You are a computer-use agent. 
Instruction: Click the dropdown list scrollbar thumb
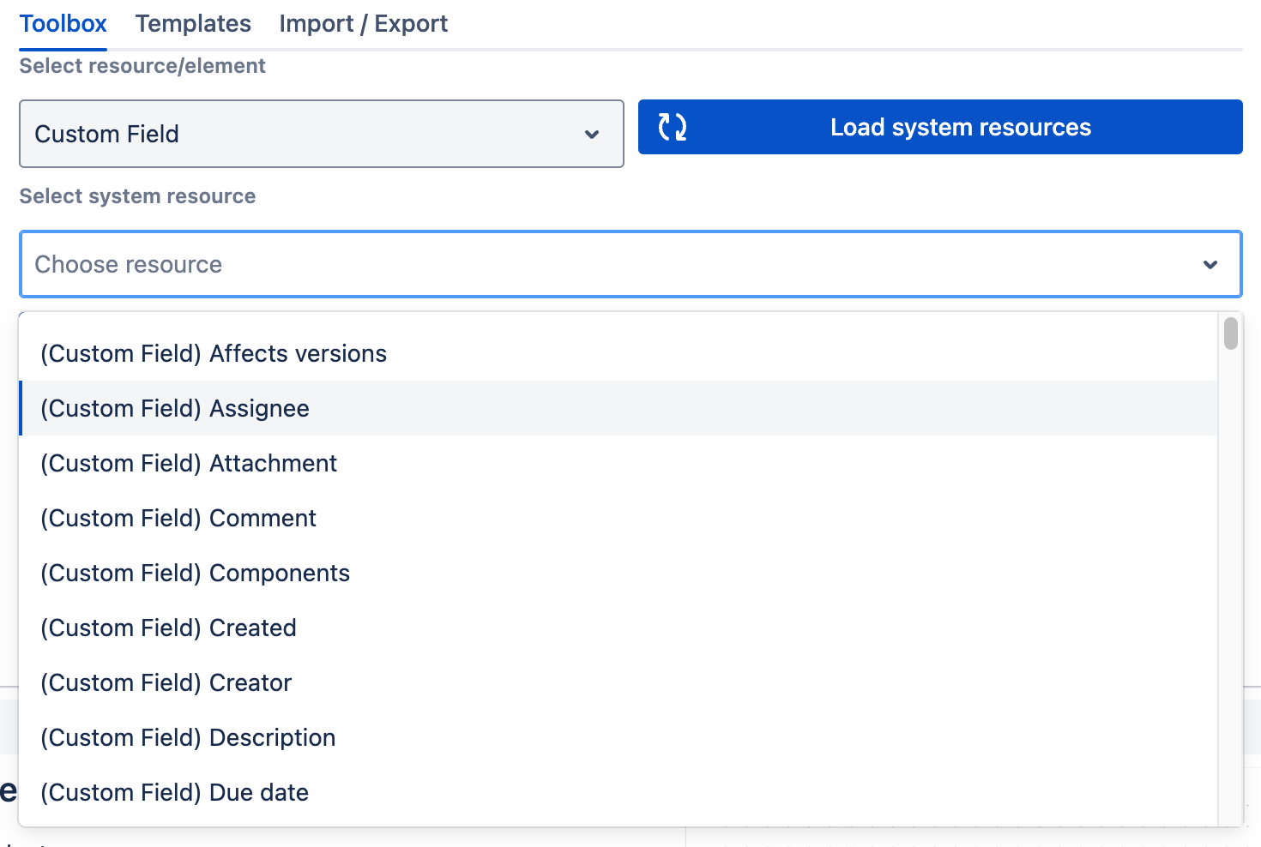(x=1230, y=333)
